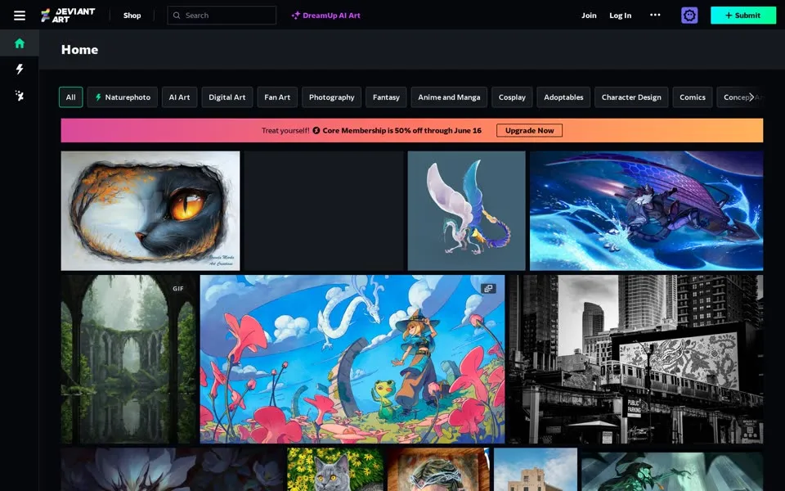This screenshot has height=491, width=785.
Task: Open the green hooded figure artwork thumbnail
Action: [x=672, y=470]
